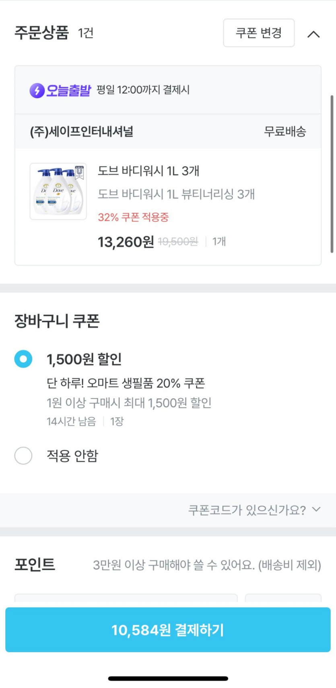Click the 쿠폰 변경 button
Image resolution: width=336 pixels, height=688 pixels.
click(x=259, y=33)
